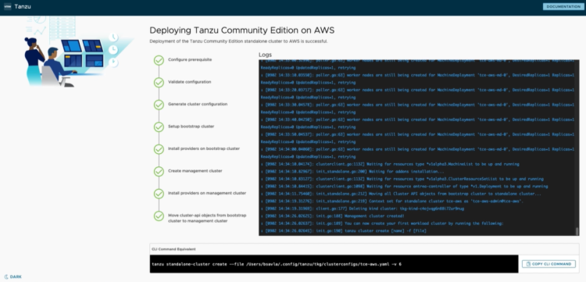Viewport: 586px width, 282px height.
Task: Click the Create management cluster checkmark icon
Action: (x=159, y=171)
